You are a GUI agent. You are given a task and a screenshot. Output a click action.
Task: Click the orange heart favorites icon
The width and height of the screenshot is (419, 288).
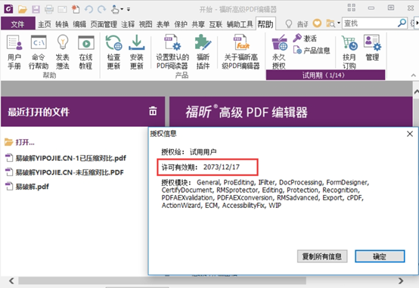click(317, 23)
